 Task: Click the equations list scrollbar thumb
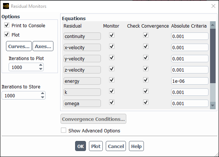tap(213, 56)
